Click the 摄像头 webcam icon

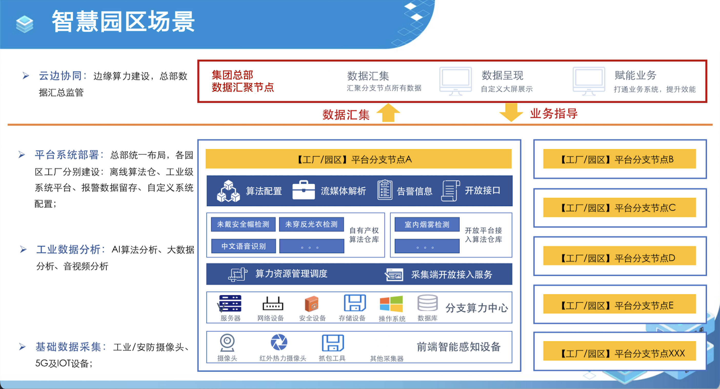(227, 343)
